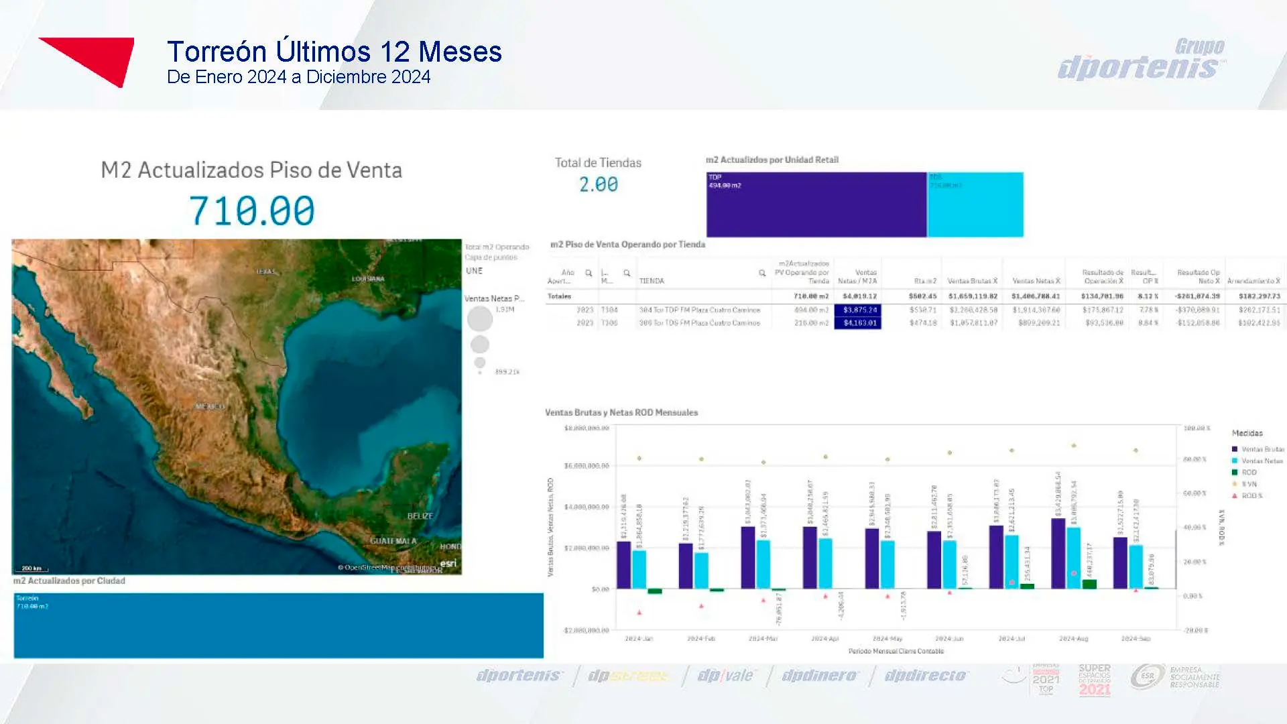This screenshot has width=1287, height=724.
Task: Click the Ventas Brutas X column header
Action: [972, 281]
